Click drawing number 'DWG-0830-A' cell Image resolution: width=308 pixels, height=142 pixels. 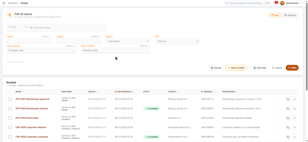(x=208, y=127)
